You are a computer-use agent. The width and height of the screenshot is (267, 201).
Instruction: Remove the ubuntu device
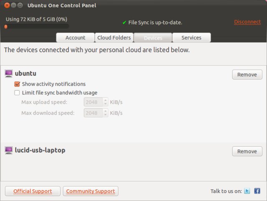[x=247, y=75]
